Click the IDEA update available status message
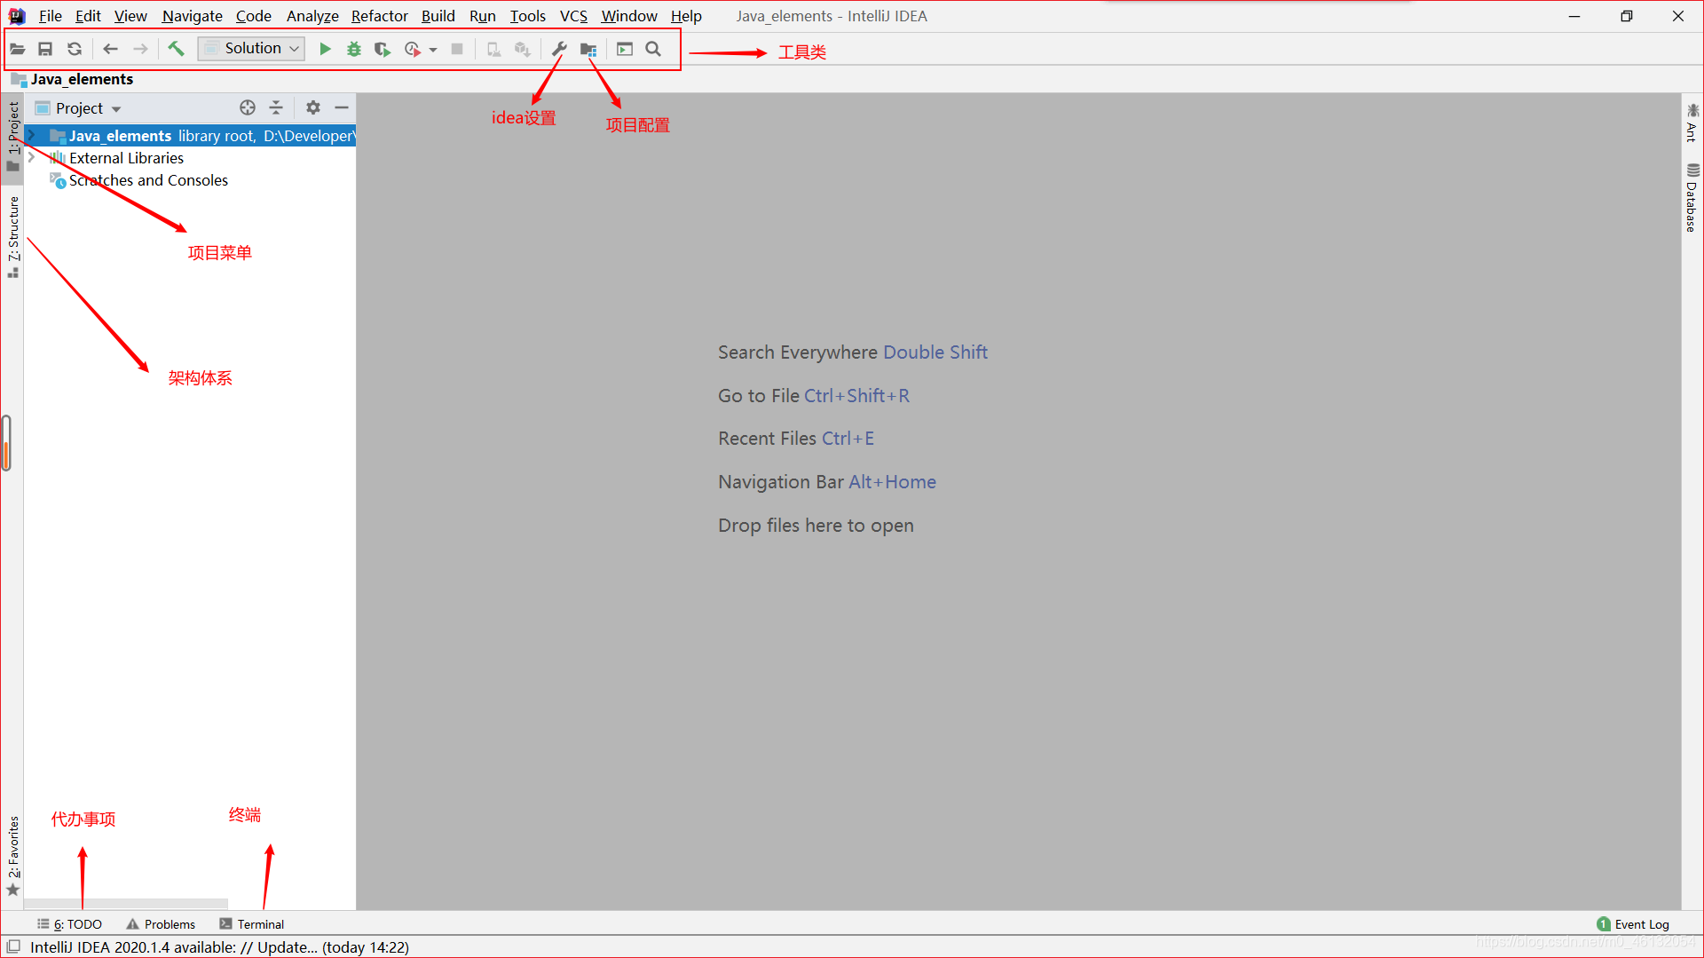Viewport: 1704px width, 958px height. pos(219,947)
